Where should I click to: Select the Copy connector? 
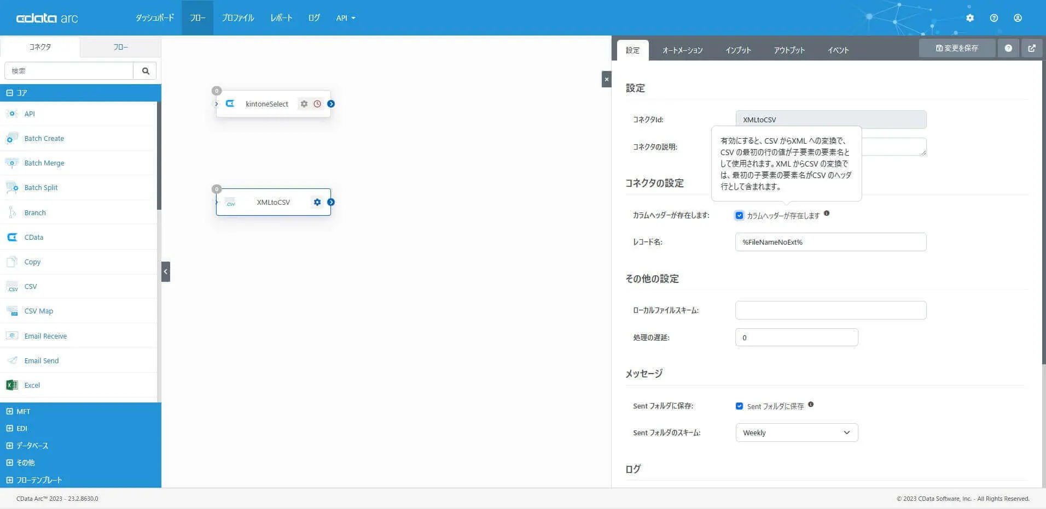click(x=79, y=262)
